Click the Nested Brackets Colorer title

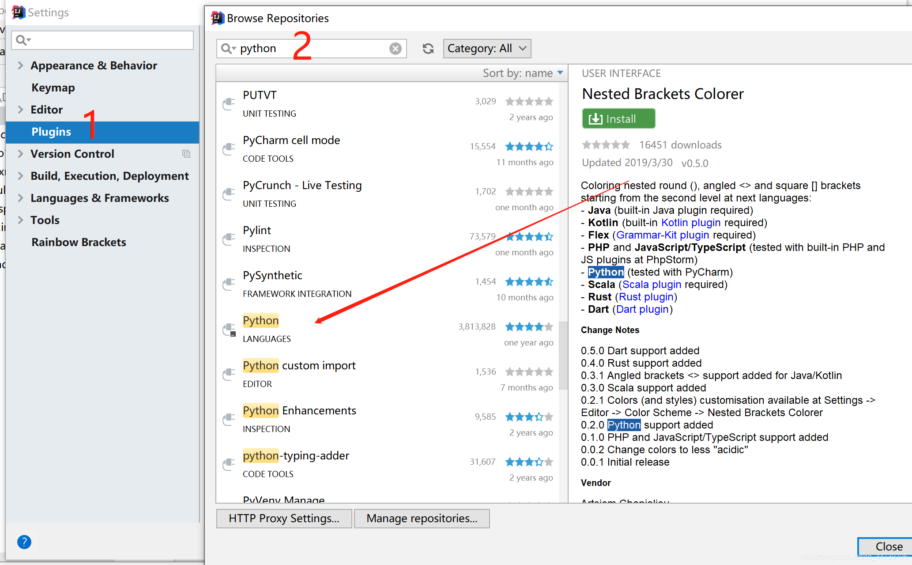point(663,94)
